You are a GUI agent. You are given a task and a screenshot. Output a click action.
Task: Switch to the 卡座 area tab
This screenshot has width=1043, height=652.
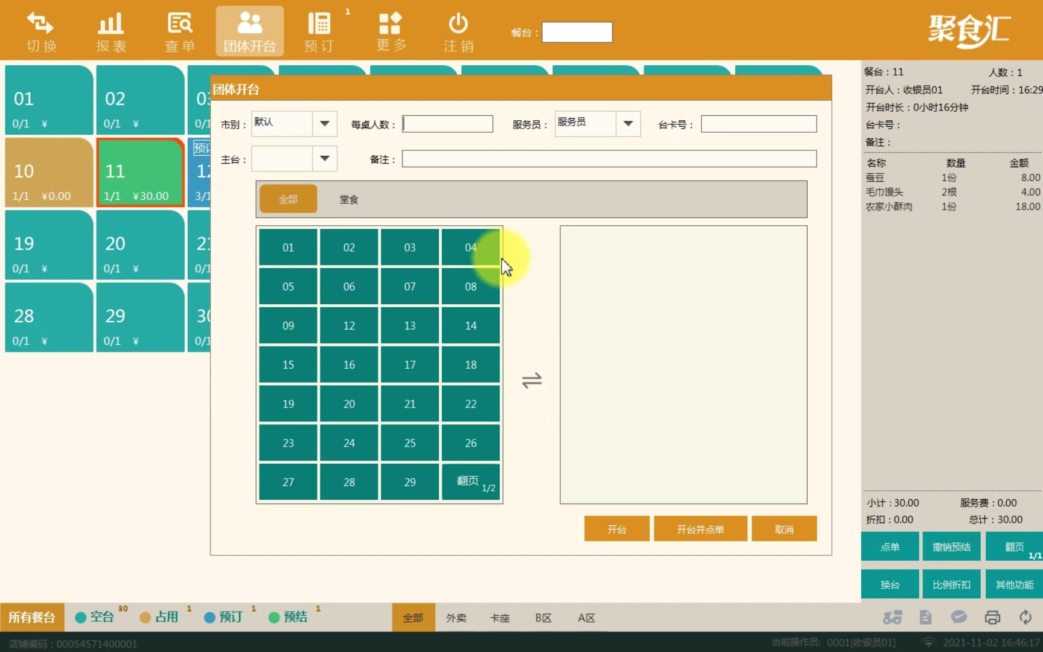coord(500,618)
